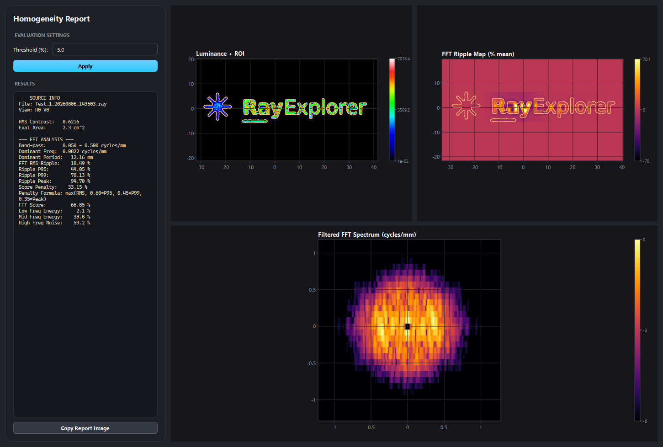Select the 'Homogeneity Report' heading
Screen dimensions: 663x447
[x=52, y=19]
